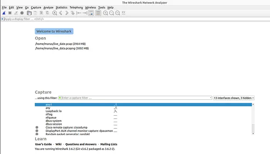
Task: Click the Go to specified packet icon
Action: [x=73, y=13]
